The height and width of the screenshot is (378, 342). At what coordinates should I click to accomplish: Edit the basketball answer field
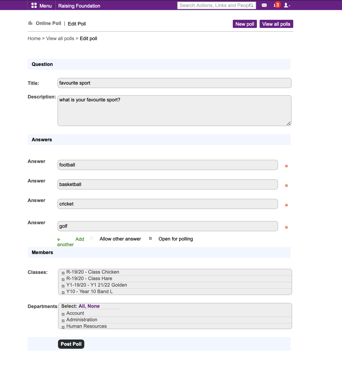[x=168, y=184]
